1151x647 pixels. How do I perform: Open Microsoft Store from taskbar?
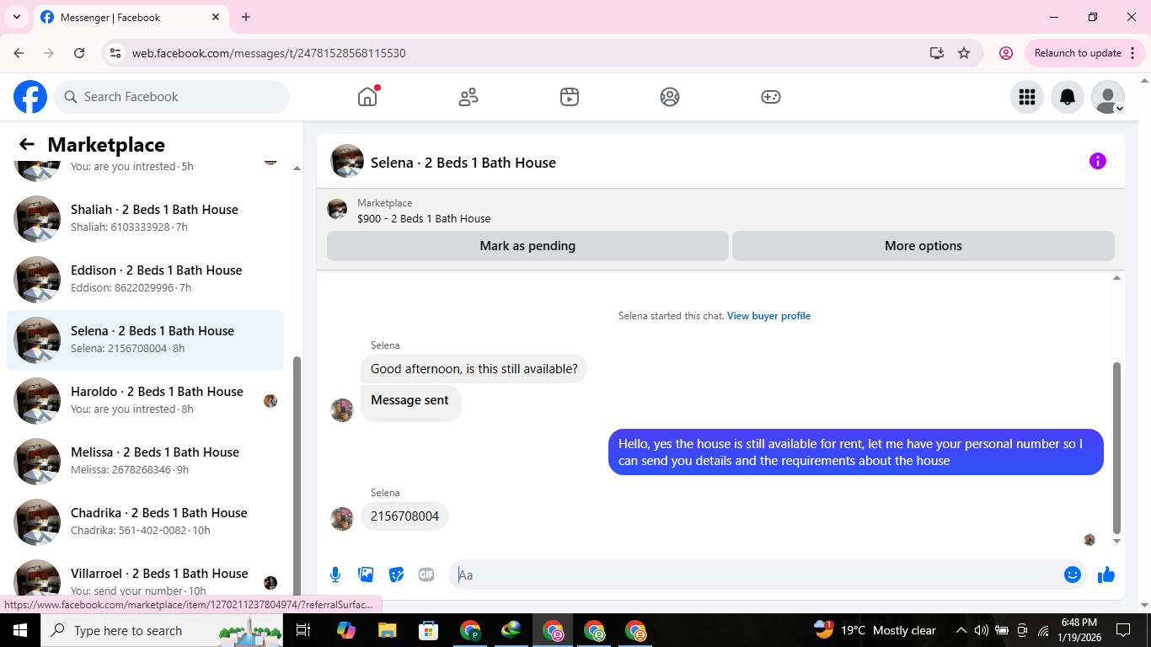coord(429,630)
